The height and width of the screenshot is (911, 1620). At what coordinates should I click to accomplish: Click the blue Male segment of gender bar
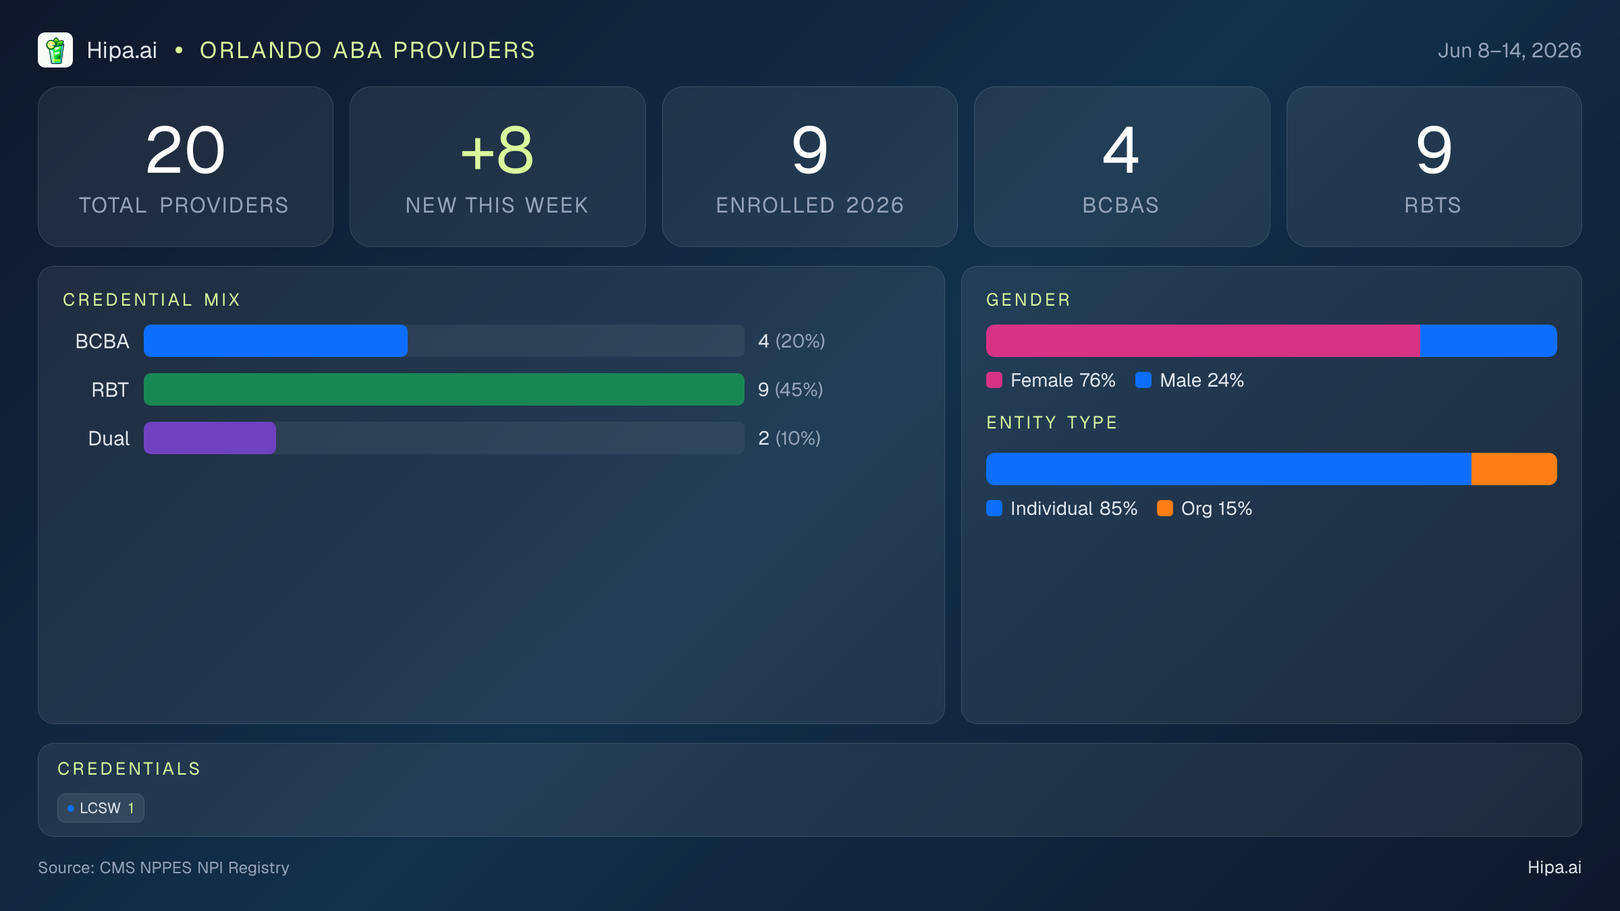pyautogui.click(x=1488, y=341)
